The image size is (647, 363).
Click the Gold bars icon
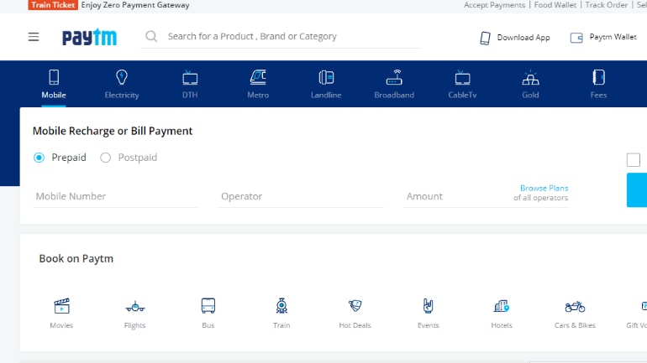[x=530, y=79]
